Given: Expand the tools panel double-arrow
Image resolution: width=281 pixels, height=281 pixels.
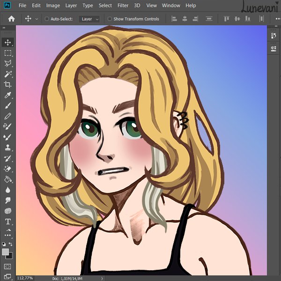Looking at the screenshot, I should click(x=4, y=28).
